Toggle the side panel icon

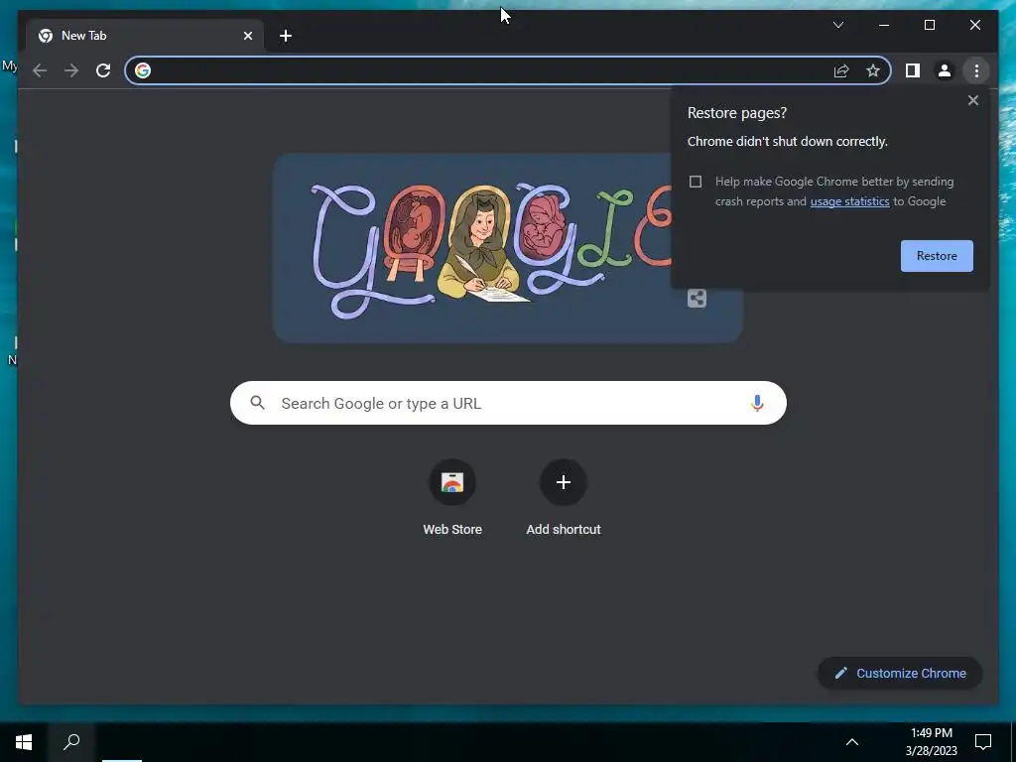[x=913, y=70]
